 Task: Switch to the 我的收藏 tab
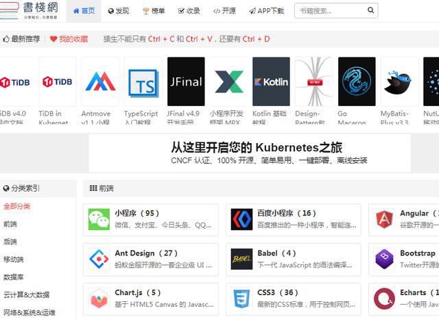click(69, 39)
